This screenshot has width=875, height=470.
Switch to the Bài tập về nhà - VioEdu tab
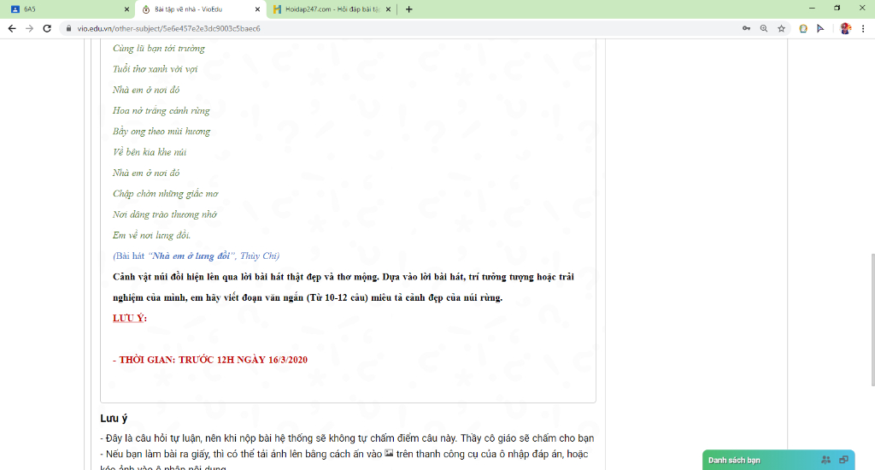200,9
